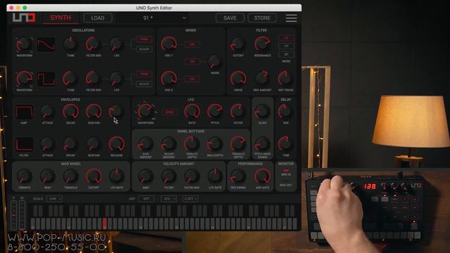This screenshot has width=450, height=253.
Task: Click oscillator 2 LFO knob
Action: pos(117,79)
